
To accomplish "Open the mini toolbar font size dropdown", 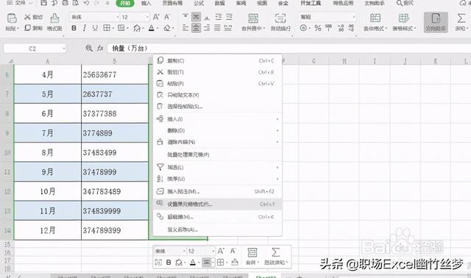I will (x=213, y=251).
